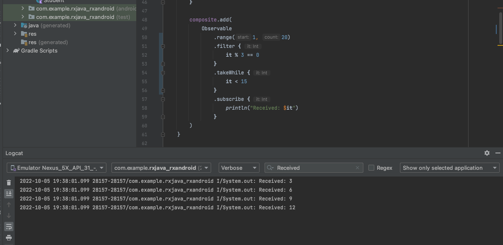The height and width of the screenshot is (245, 503).
Task: Expand the Gradle Scripts node
Action: click(x=7, y=50)
